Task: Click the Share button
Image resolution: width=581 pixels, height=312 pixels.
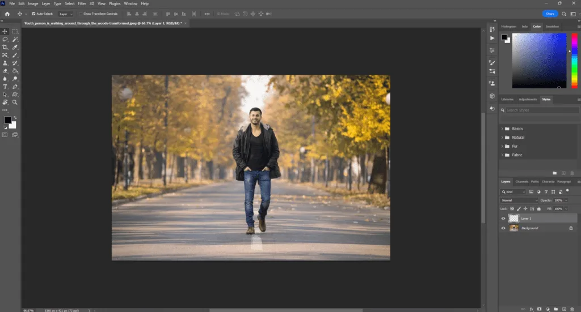Action: (x=550, y=14)
